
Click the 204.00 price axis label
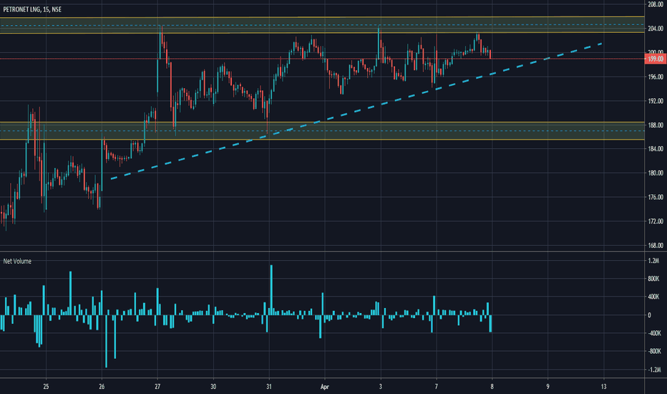tap(656, 29)
